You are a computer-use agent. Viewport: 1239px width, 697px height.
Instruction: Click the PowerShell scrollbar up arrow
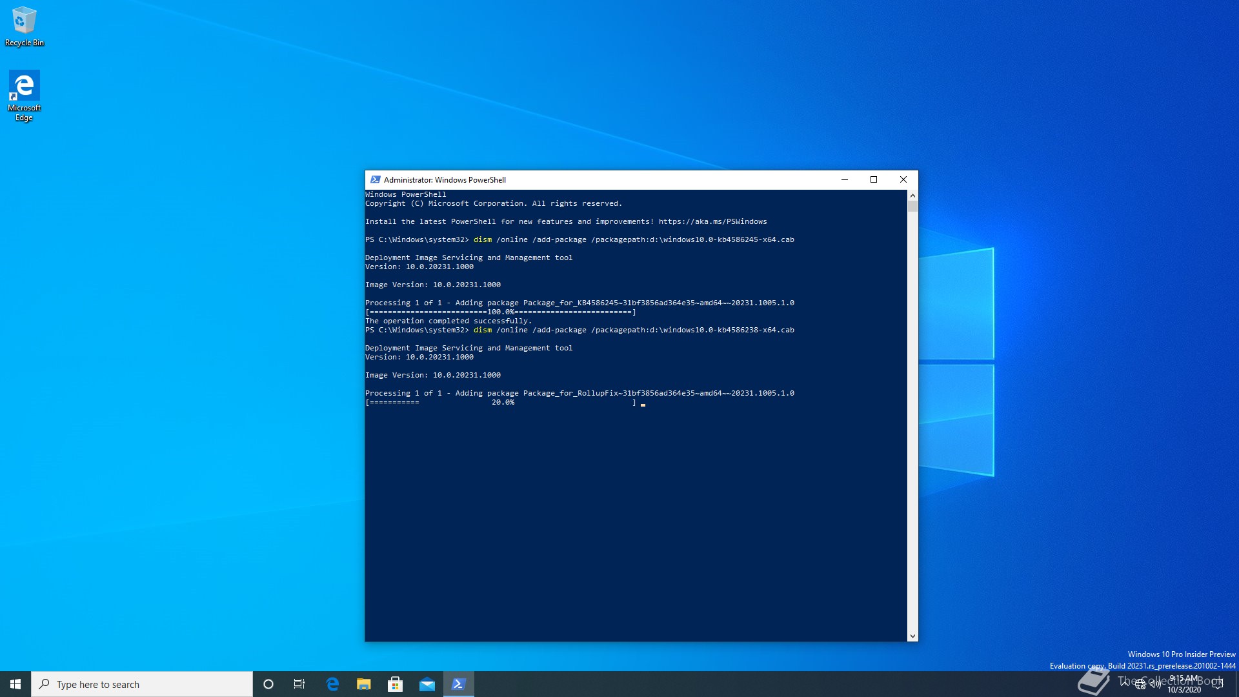tap(912, 195)
